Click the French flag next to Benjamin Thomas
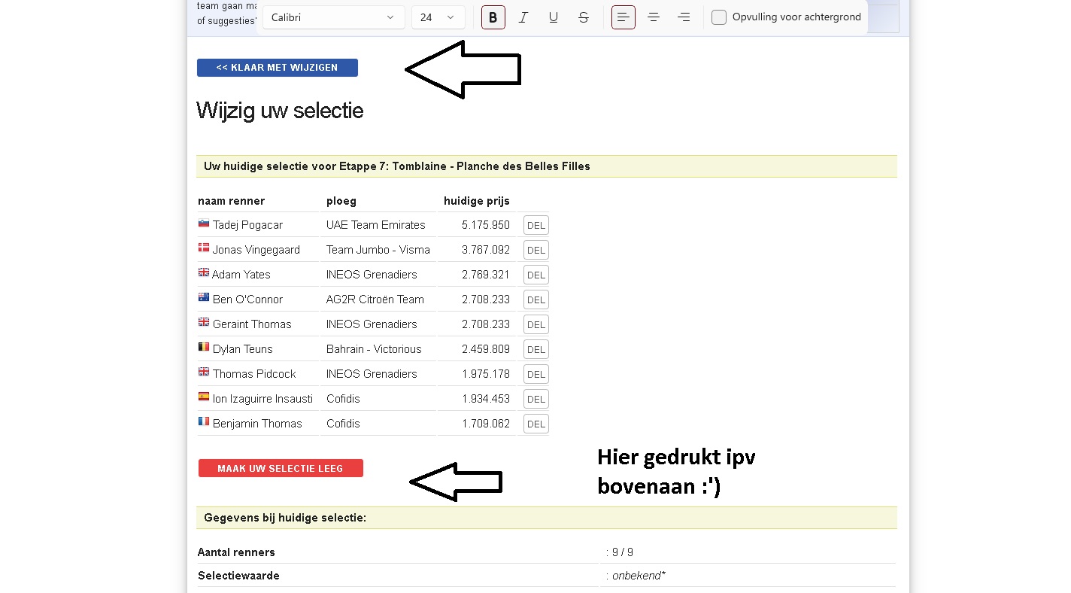The image size is (1071, 593). tap(204, 421)
